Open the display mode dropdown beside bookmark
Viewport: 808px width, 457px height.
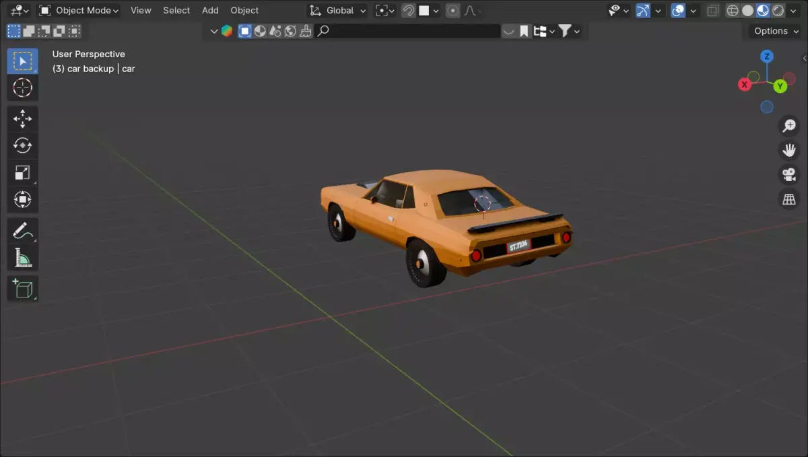click(545, 31)
